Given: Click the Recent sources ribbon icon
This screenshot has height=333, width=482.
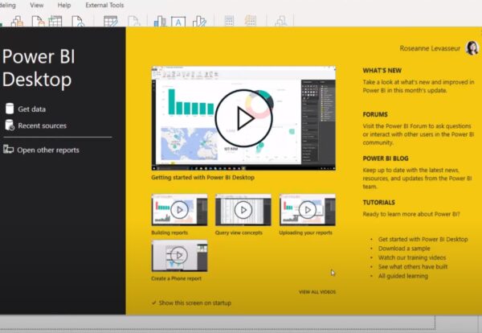Looking at the screenshot, I should click(78, 21).
